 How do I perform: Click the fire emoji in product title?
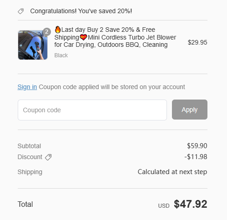[x=58, y=30]
